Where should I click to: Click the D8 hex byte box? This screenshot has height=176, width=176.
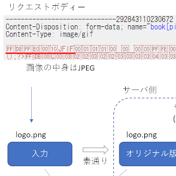pos(19,49)
